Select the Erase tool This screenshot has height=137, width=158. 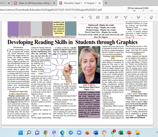pyautogui.click(x=151, y=17)
